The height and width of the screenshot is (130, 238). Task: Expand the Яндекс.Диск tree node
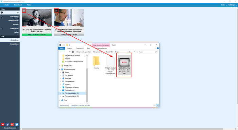pos(60,66)
